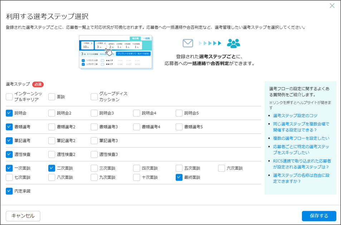Check the 書類選考2 checkbox
The width and height of the screenshot is (341, 225).
[52, 127]
